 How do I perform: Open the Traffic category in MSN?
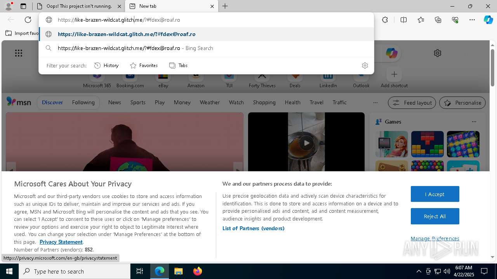click(339, 102)
